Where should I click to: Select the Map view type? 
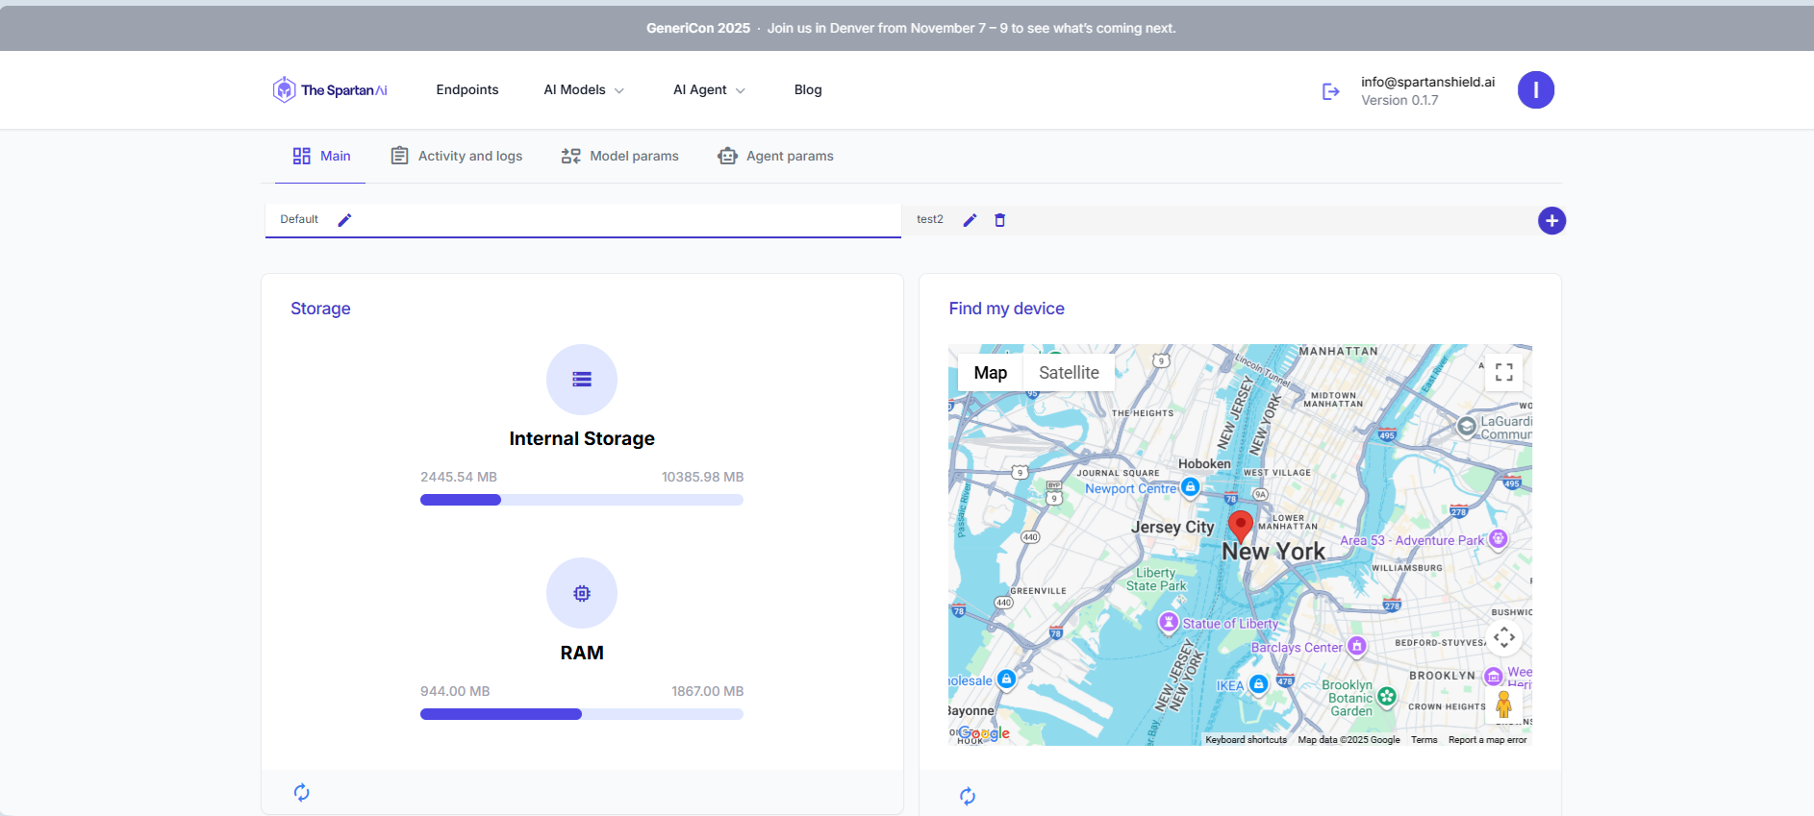tap(990, 373)
